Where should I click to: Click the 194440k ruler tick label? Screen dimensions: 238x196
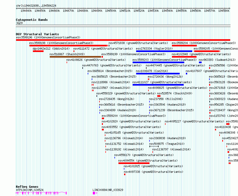(x=26, y=11)
